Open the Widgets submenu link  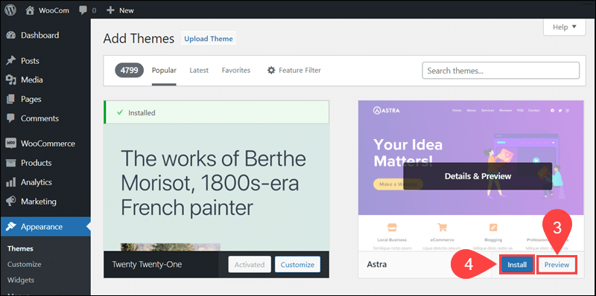tap(21, 280)
